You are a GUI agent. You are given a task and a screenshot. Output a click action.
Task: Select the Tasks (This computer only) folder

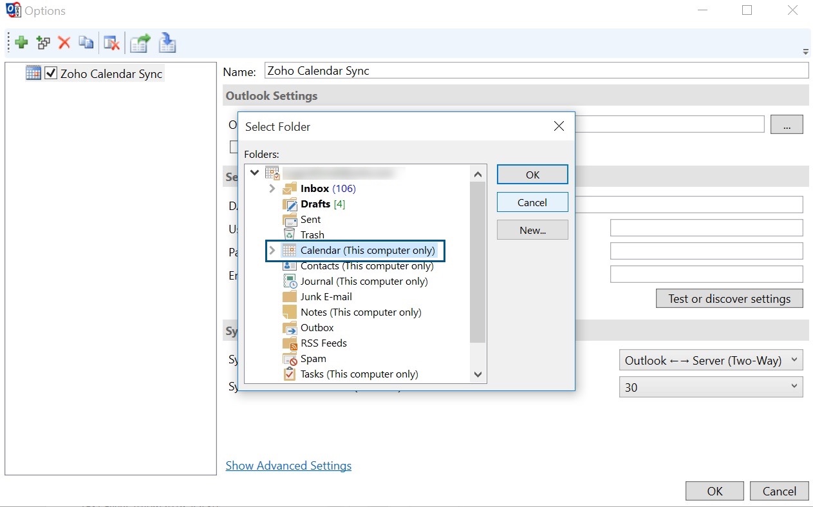[x=359, y=374]
